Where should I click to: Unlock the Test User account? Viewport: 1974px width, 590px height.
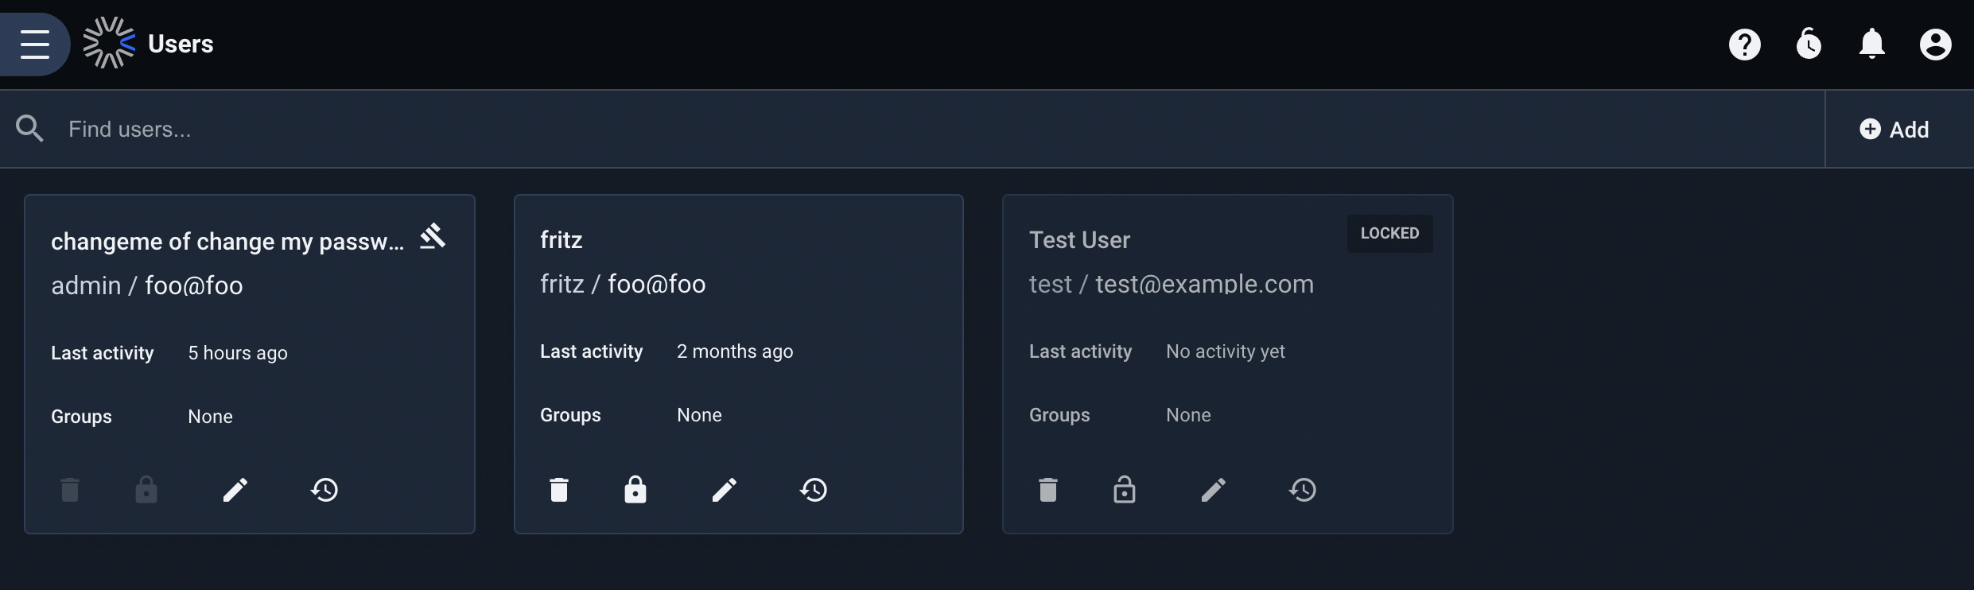click(1125, 489)
